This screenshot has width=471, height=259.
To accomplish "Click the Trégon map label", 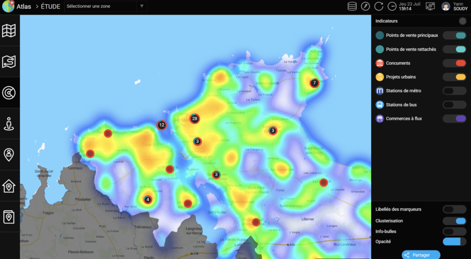I will tap(48, 213).
